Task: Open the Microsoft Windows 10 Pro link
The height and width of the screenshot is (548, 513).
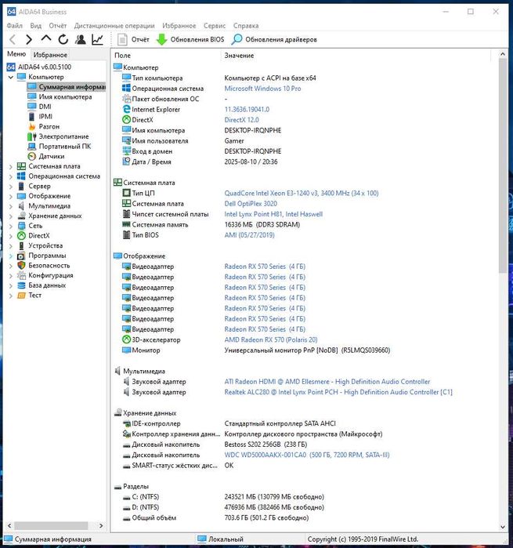Action: 262,89
